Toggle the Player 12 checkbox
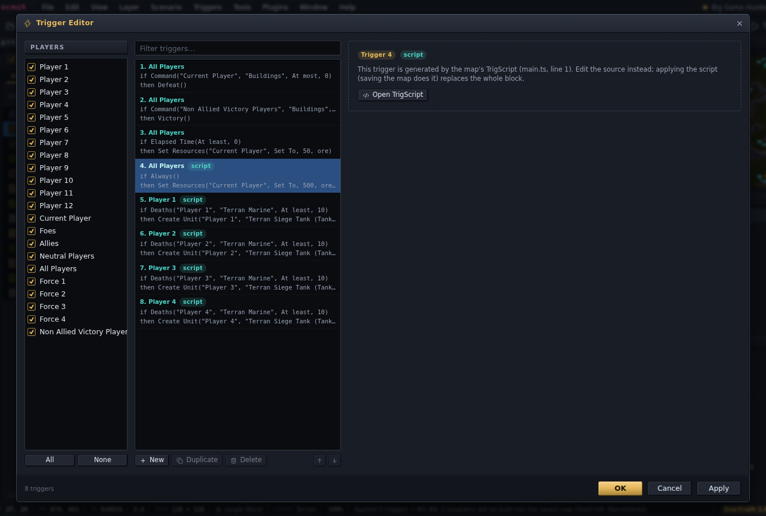The width and height of the screenshot is (766, 516). click(32, 206)
